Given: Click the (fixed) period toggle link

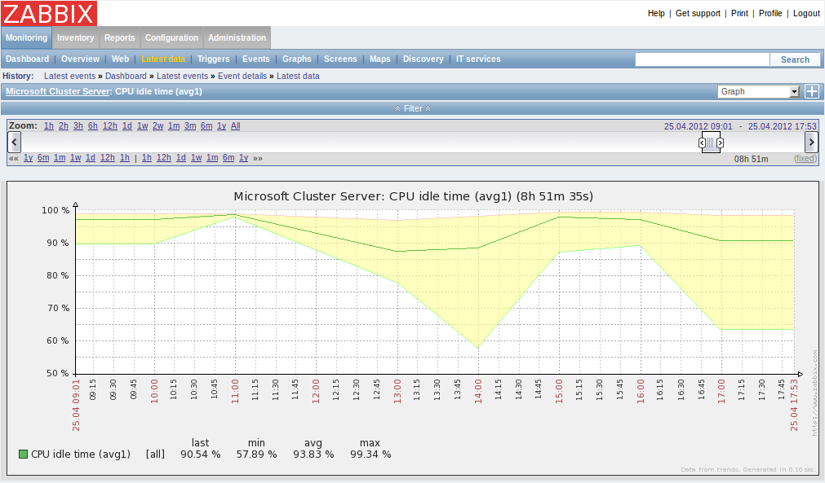Looking at the screenshot, I should pyautogui.click(x=805, y=159).
